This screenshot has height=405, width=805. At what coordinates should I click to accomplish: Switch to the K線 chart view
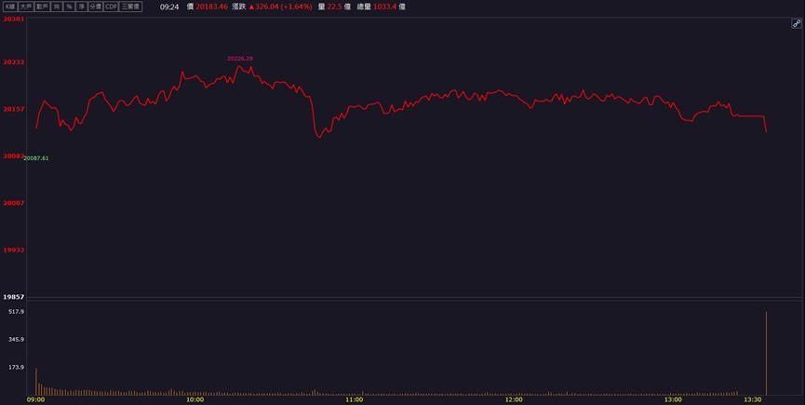pos(9,7)
